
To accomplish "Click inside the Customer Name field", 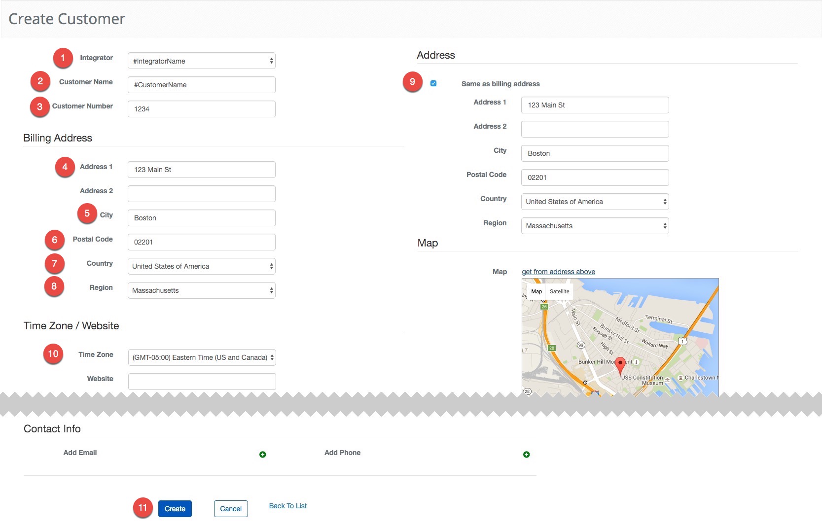I will 201,85.
